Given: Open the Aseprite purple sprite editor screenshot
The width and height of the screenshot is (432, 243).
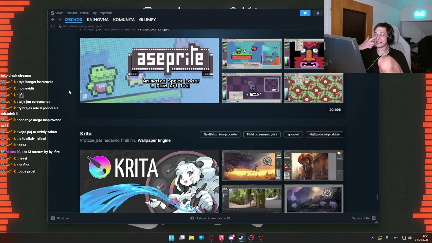Looking at the screenshot, I should [x=252, y=88].
